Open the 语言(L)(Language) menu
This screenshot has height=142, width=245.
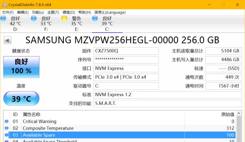pyautogui.click(x=110, y=12)
